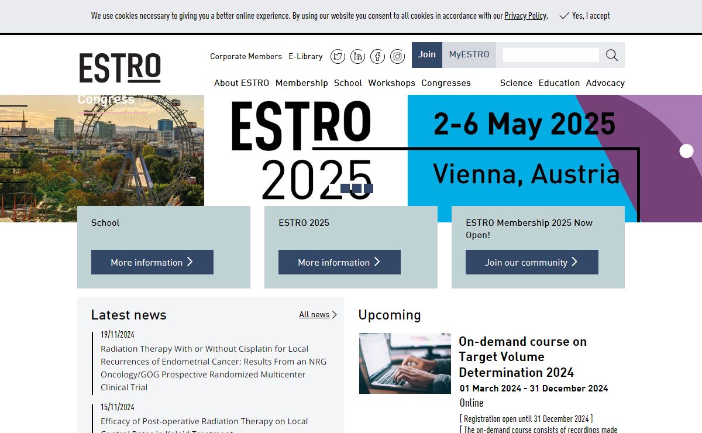The width and height of the screenshot is (702, 433).
Task: Open All news link
Action: pos(314,315)
